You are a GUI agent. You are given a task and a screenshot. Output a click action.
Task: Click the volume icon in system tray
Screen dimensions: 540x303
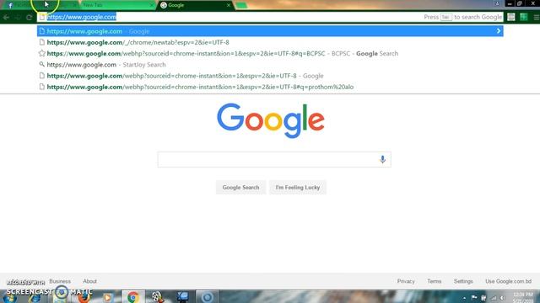503,298
